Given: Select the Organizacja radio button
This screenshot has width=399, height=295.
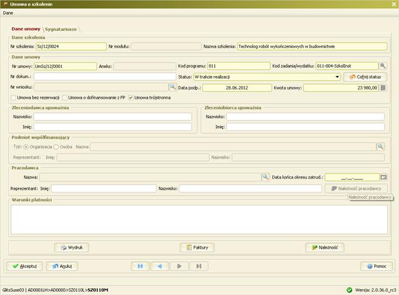Looking at the screenshot, I should [x=26, y=147].
